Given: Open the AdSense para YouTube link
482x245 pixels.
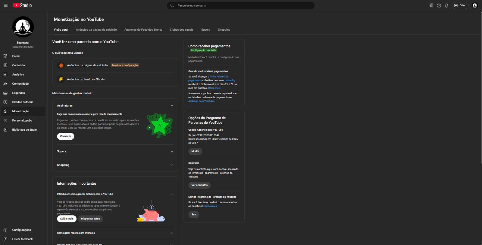Looking at the screenshot, I should (201, 101).
